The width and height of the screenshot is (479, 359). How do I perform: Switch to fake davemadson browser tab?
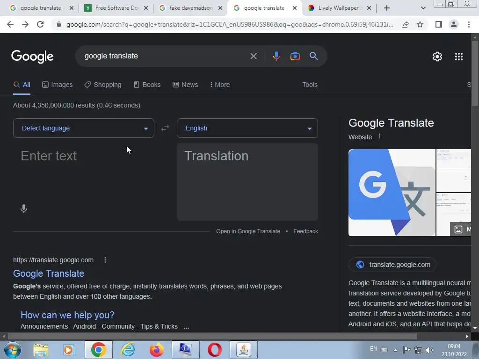click(x=191, y=8)
